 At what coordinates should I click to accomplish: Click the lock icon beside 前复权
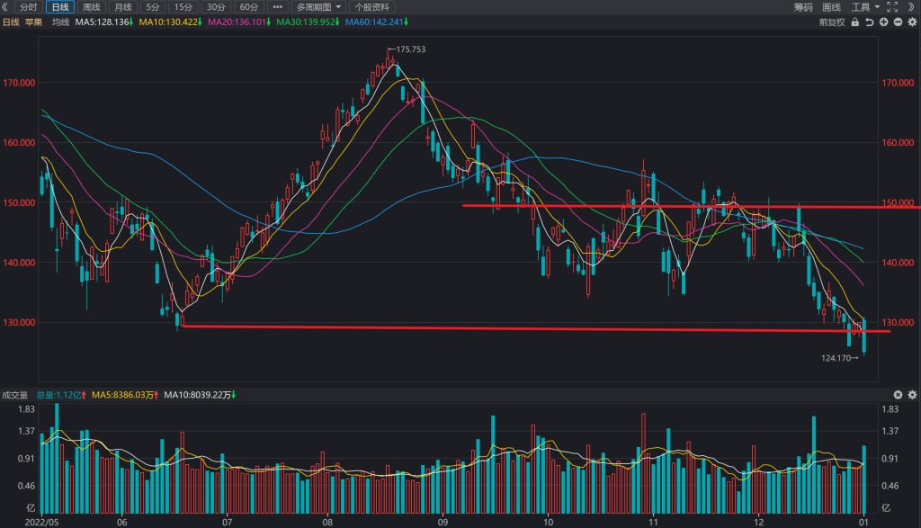pyautogui.click(x=855, y=22)
